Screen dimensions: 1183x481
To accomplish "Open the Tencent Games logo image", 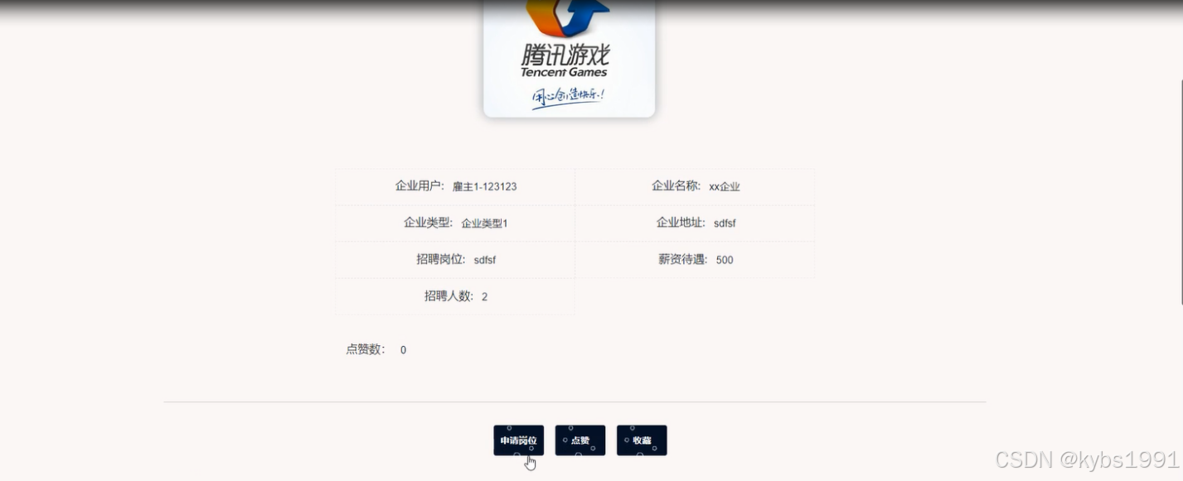I will click(569, 59).
